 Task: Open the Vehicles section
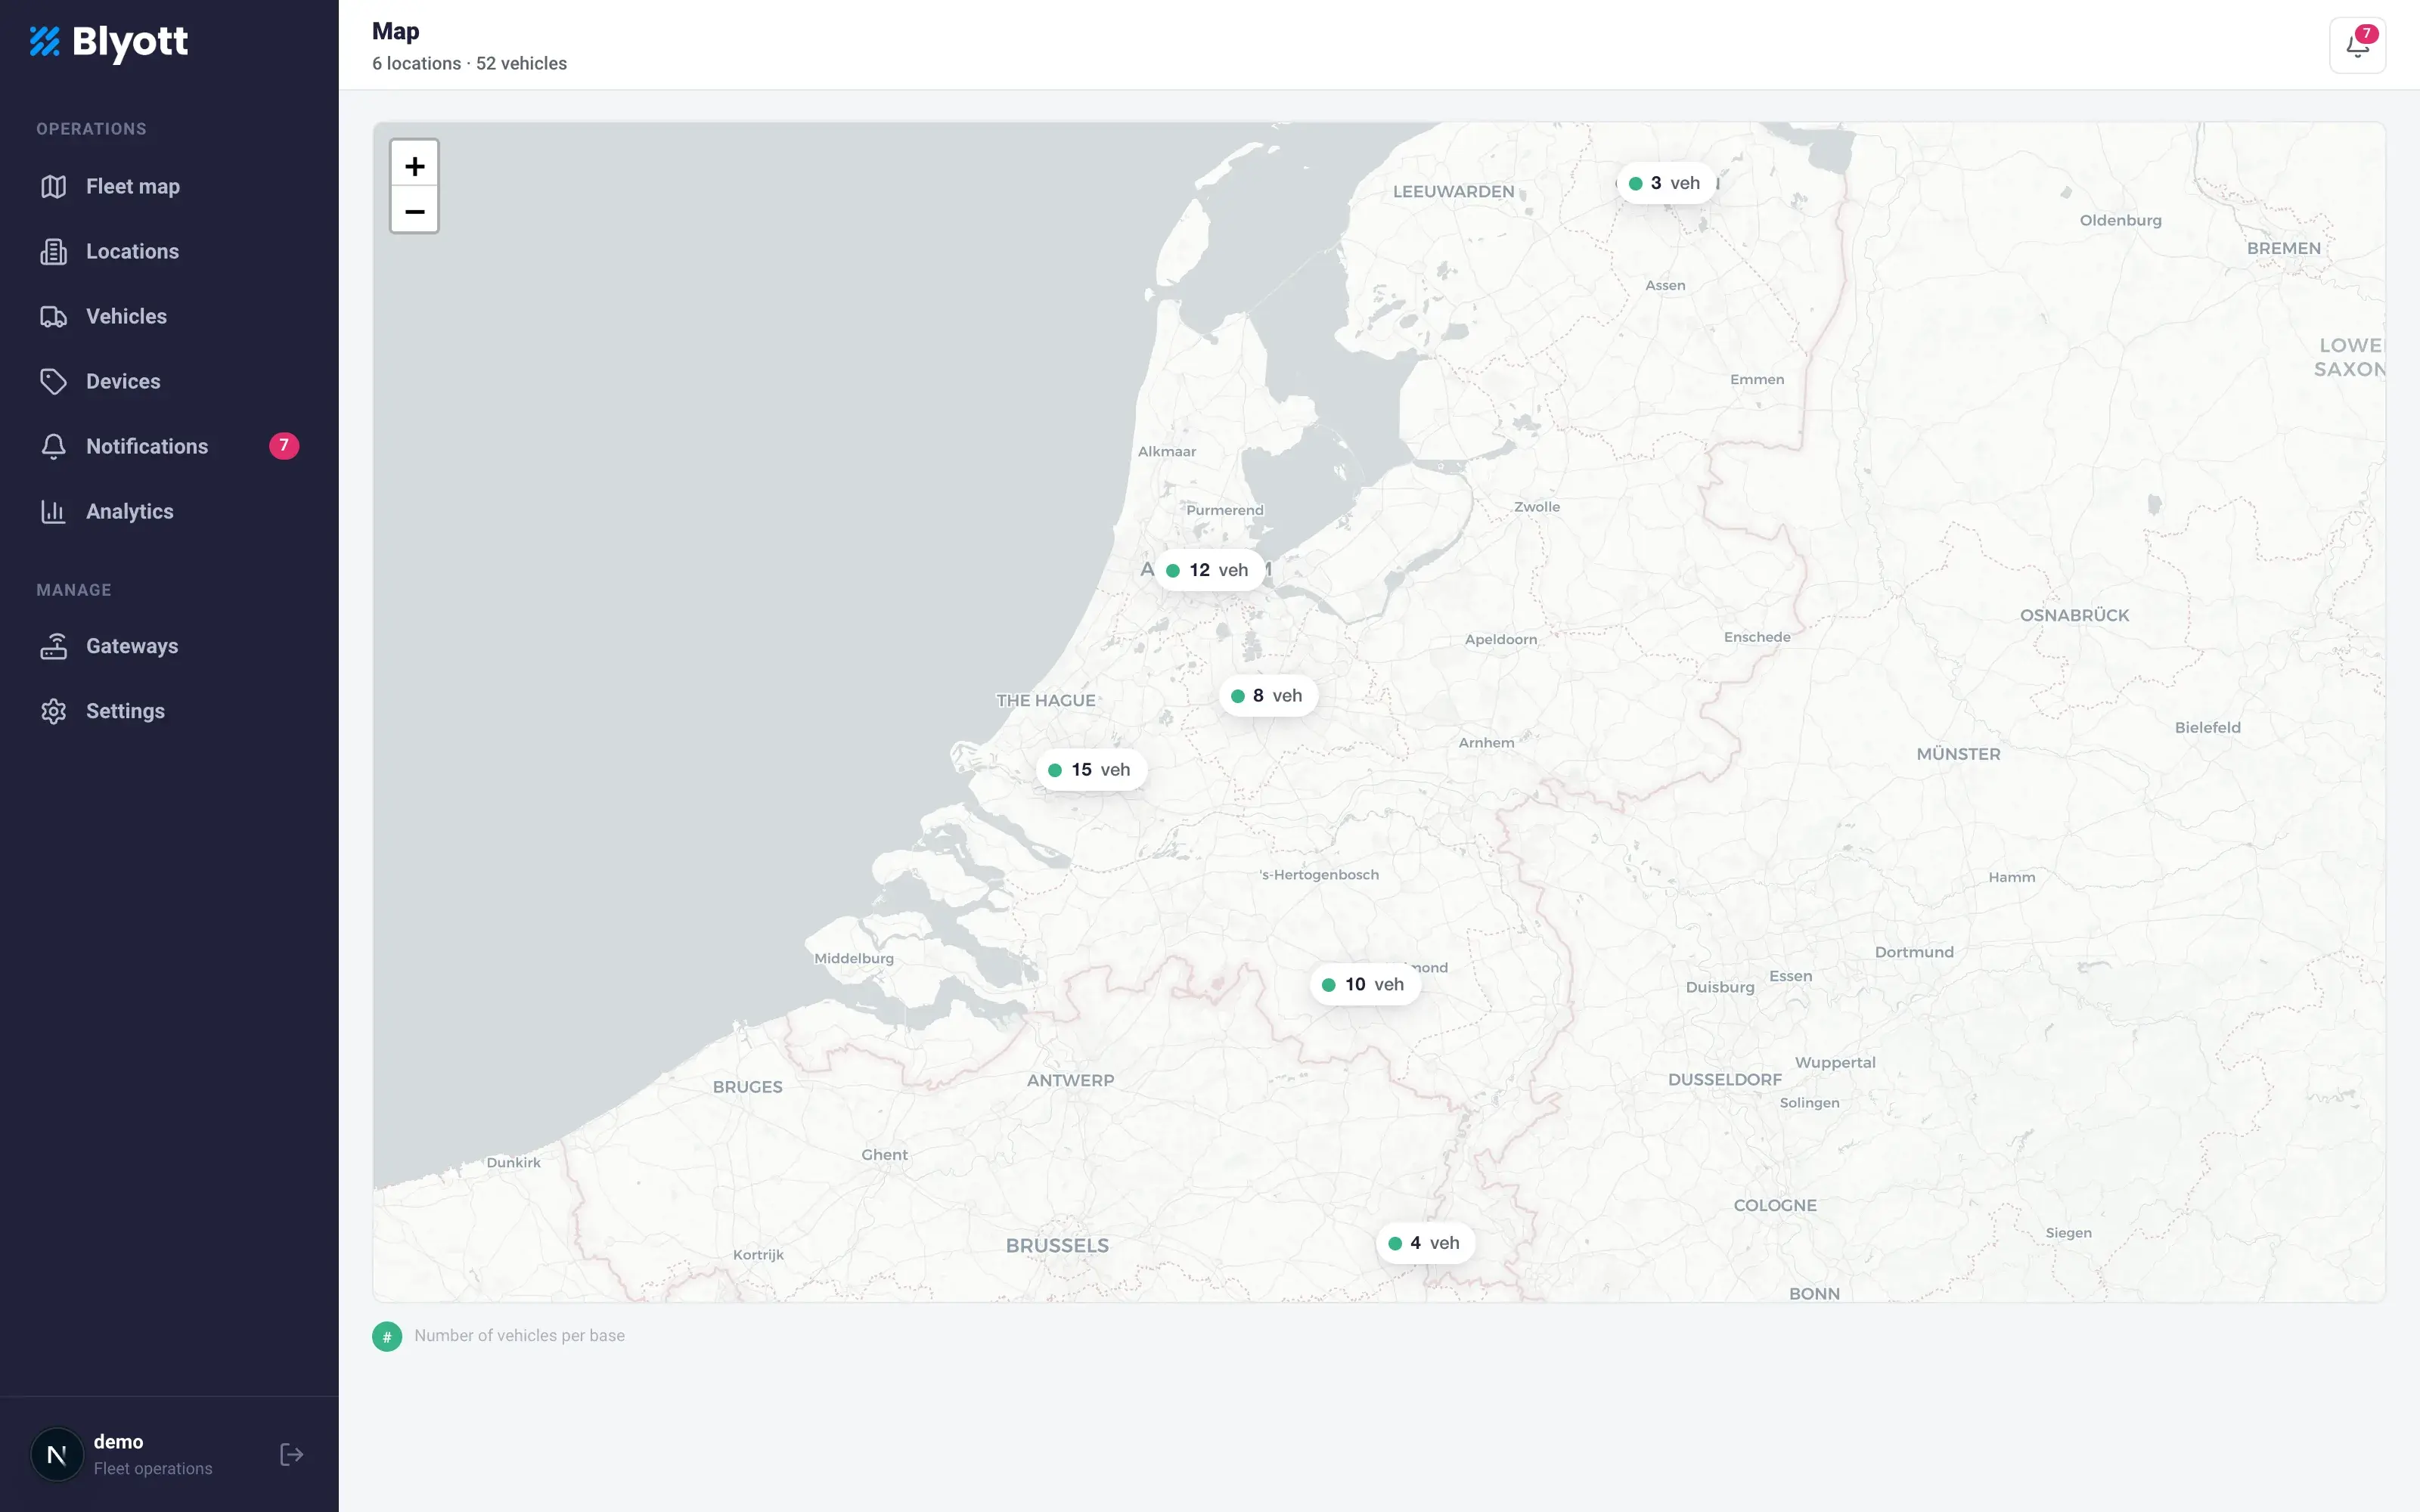(x=169, y=317)
